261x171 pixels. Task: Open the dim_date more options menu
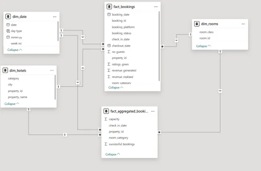tap(55, 16)
